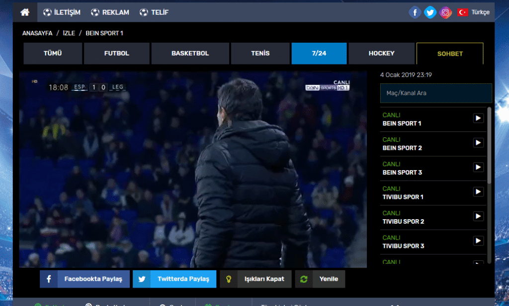Go to the home page icon
509x306 pixels.
(25, 12)
